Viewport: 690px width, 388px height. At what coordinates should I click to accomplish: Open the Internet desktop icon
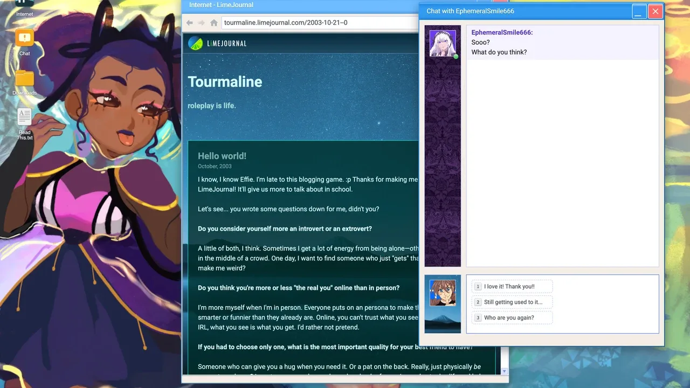coord(24,5)
